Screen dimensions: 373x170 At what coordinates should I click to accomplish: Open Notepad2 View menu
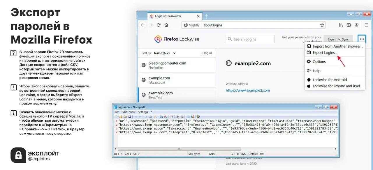(132, 112)
